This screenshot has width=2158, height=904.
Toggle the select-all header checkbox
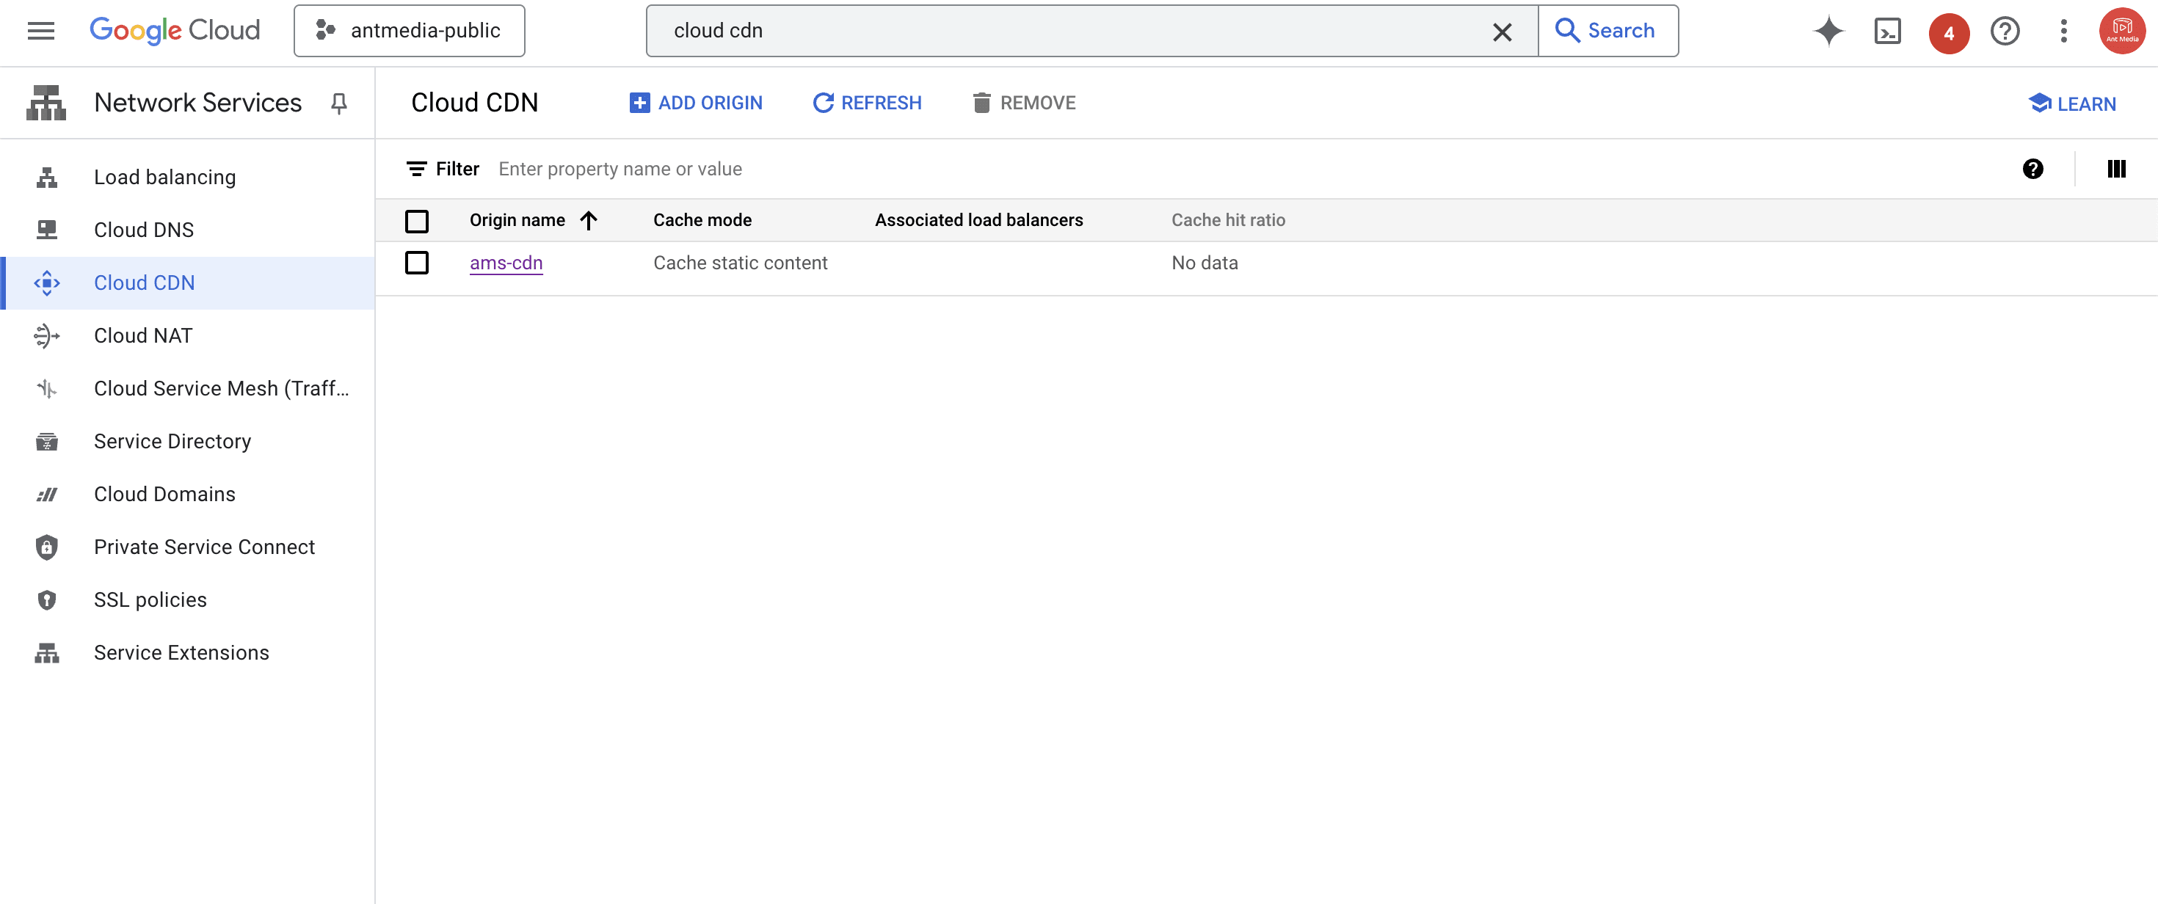(416, 221)
